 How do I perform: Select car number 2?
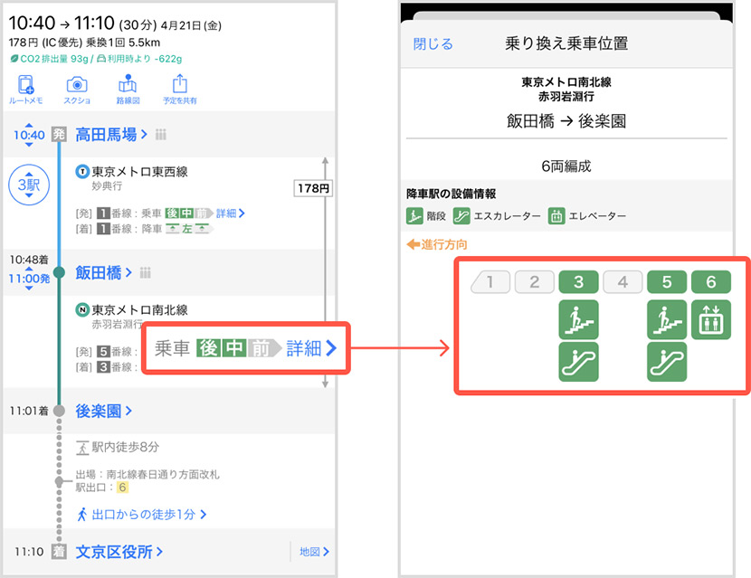click(x=535, y=282)
